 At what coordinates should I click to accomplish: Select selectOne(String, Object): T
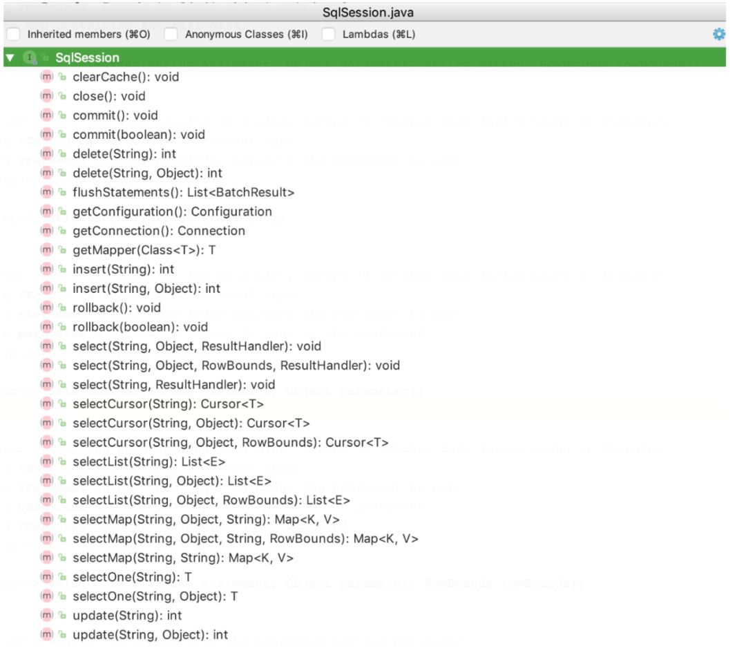coord(155,596)
